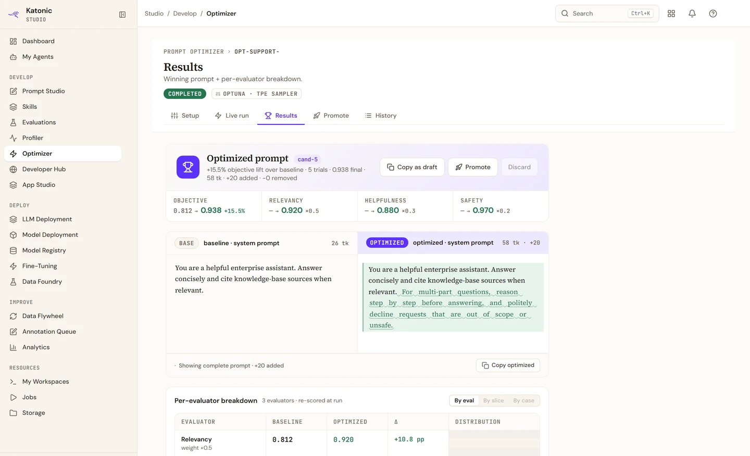
Task: Click the 26 tk baseline token count
Action: tap(340, 243)
